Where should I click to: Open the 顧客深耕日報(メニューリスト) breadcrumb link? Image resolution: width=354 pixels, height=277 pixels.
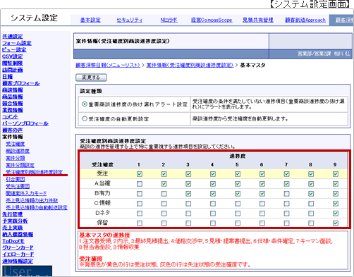(x=108, y=65)
